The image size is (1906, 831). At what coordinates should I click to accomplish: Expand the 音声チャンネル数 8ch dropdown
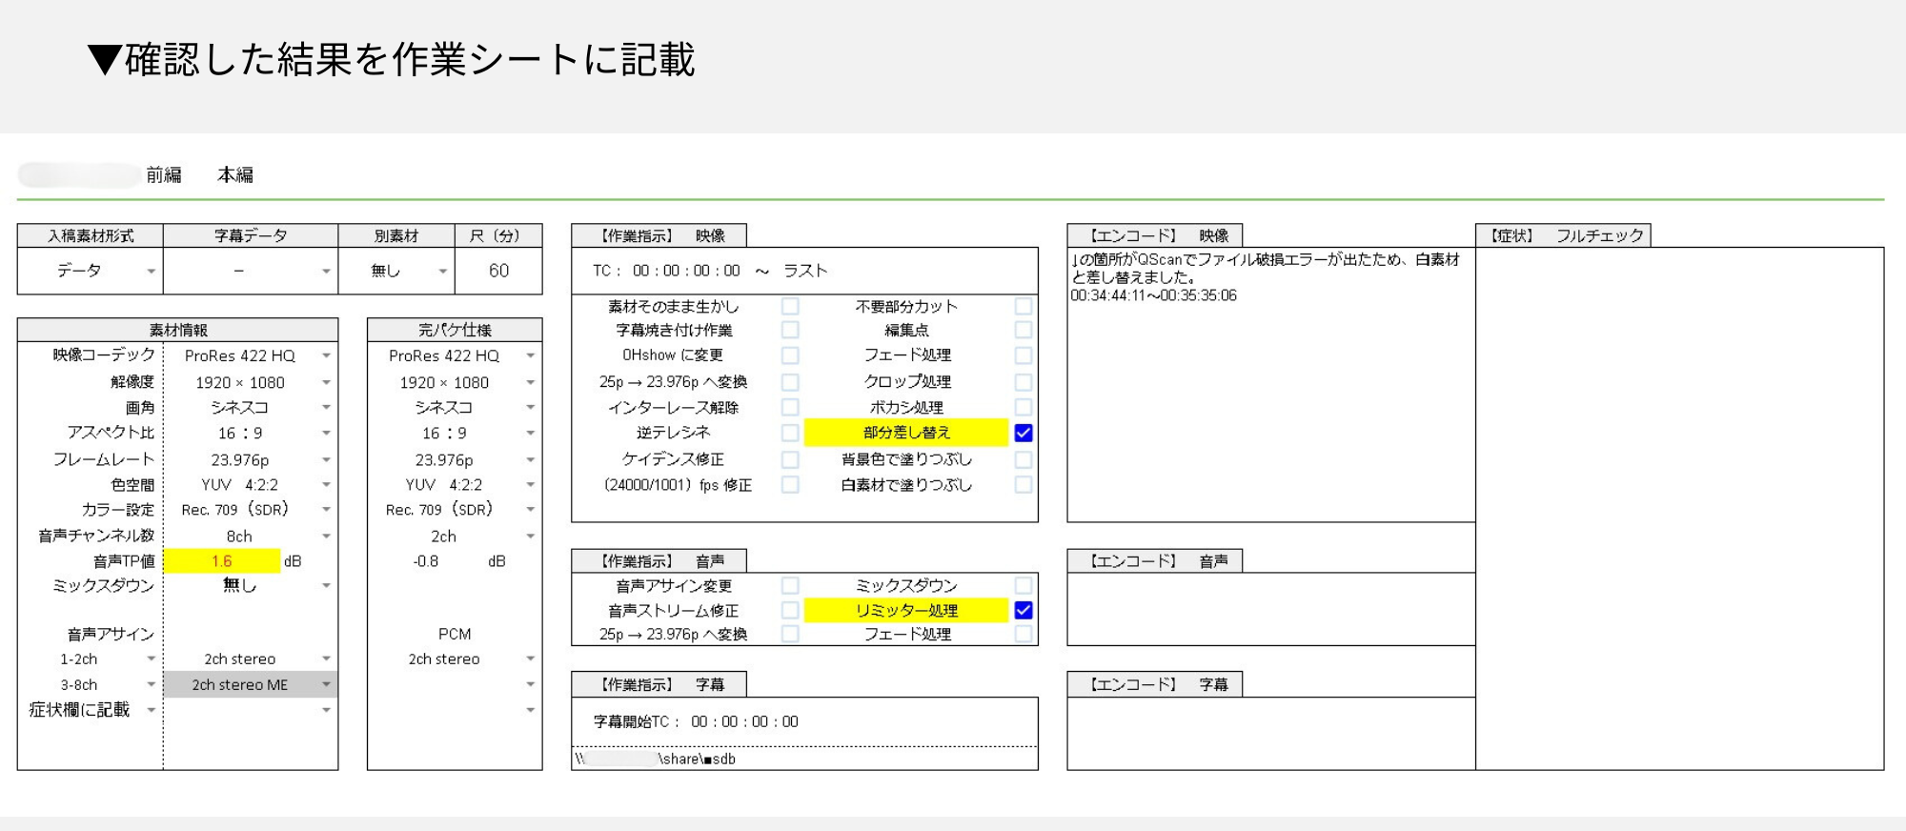[x=326, y=536]
